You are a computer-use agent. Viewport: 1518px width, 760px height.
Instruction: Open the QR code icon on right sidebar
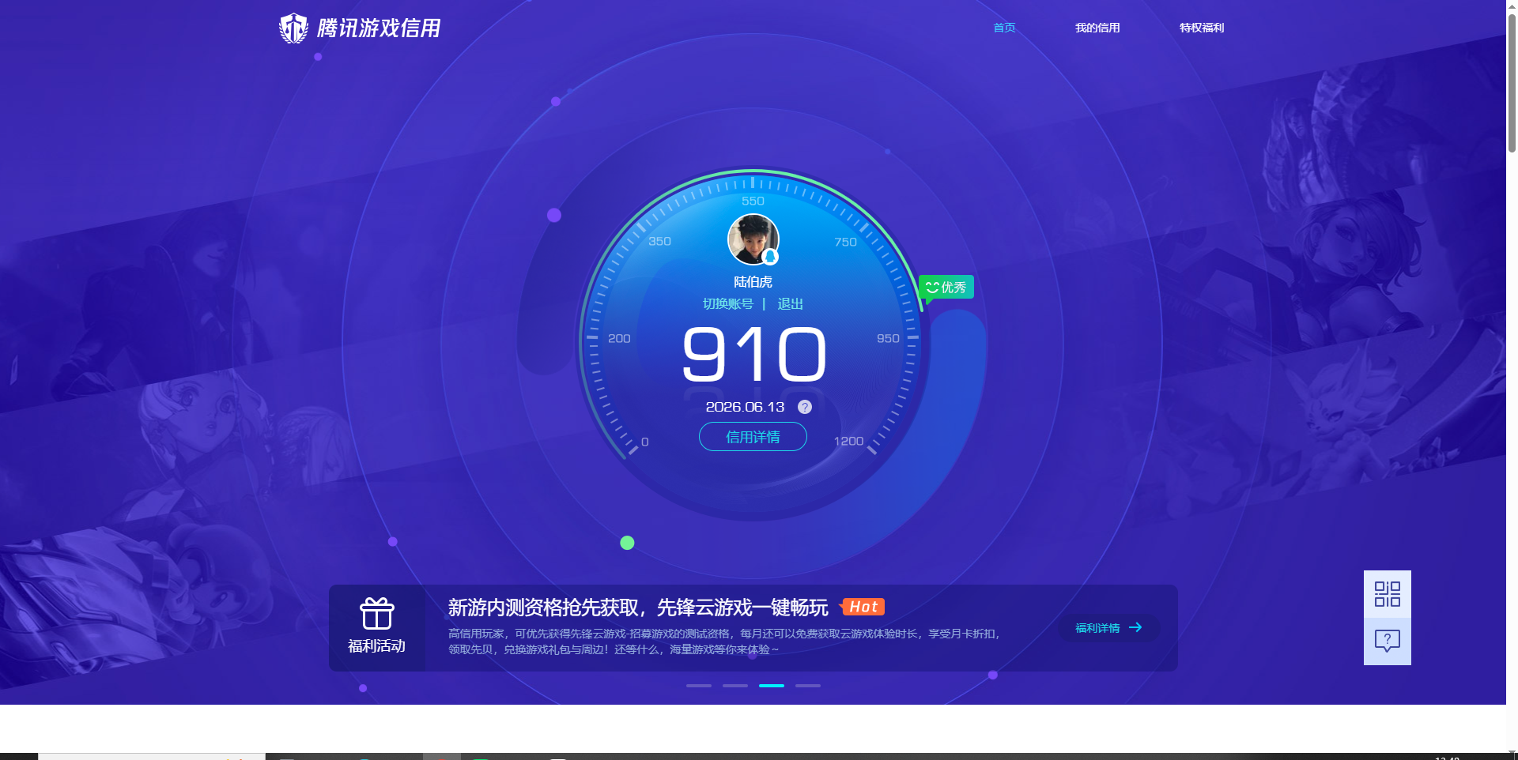click(1388, 594)
